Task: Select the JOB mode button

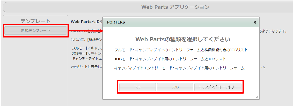Action: coord(175,87)
